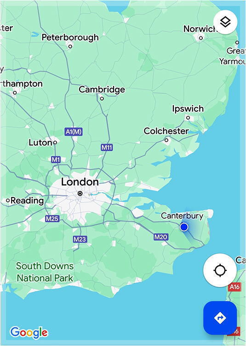Select South Downs National Park label
The height and width of the screenshot is (346, 246).
click(x=45, y=272)
